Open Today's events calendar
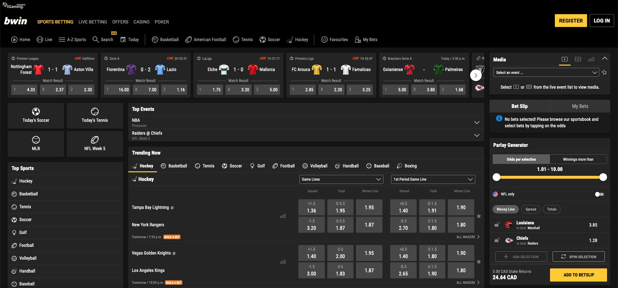 coord(130,40)
